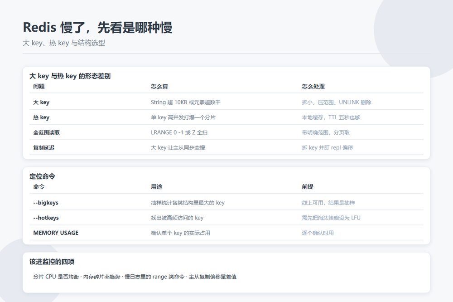Select the title 'Redis 慢了，先看是哪种慢'
The height and width of the screenshot is (302, 453).
[98, 28]
